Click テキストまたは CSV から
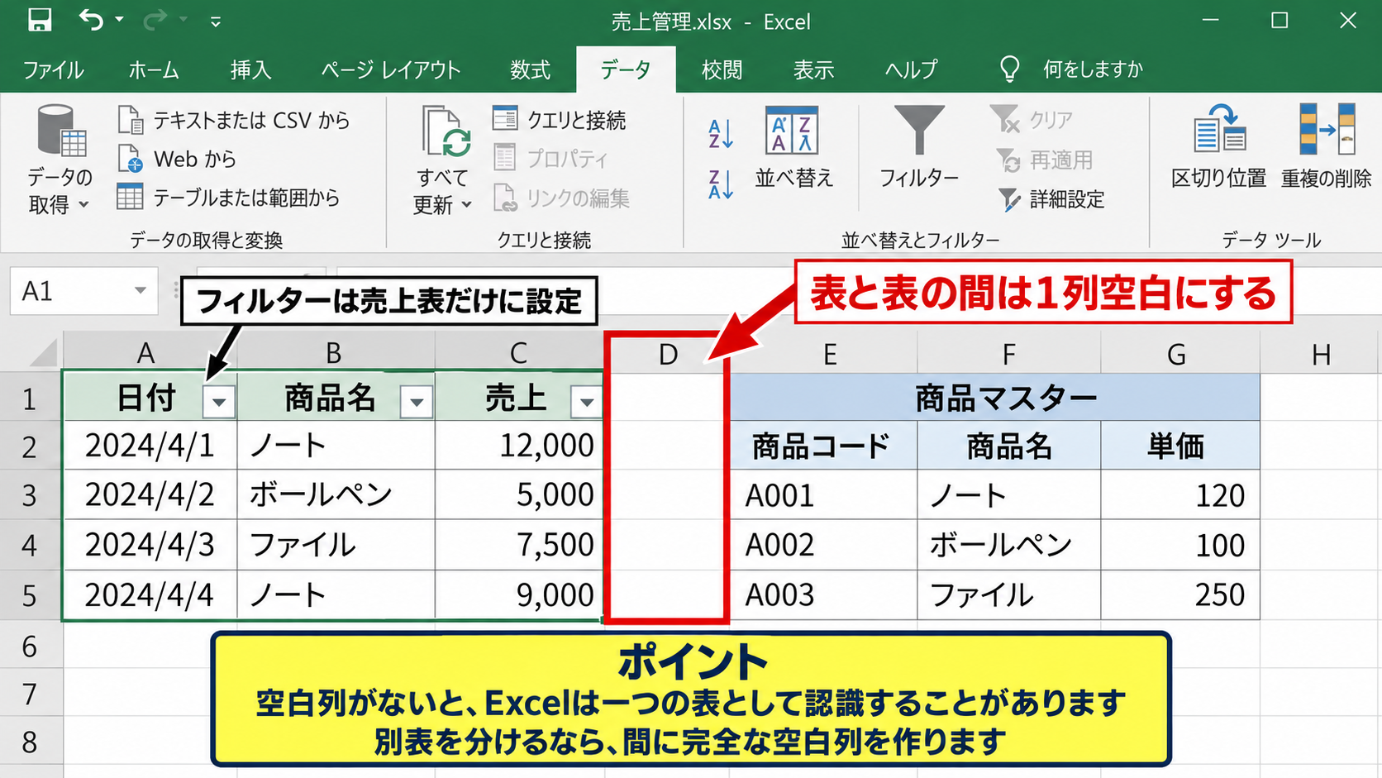The width and height of the screenshot is (1382, 778). point(235,121)
